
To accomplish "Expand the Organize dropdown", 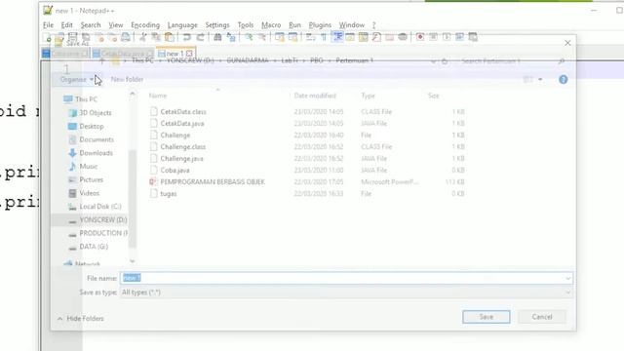I will tap(77, 80).
